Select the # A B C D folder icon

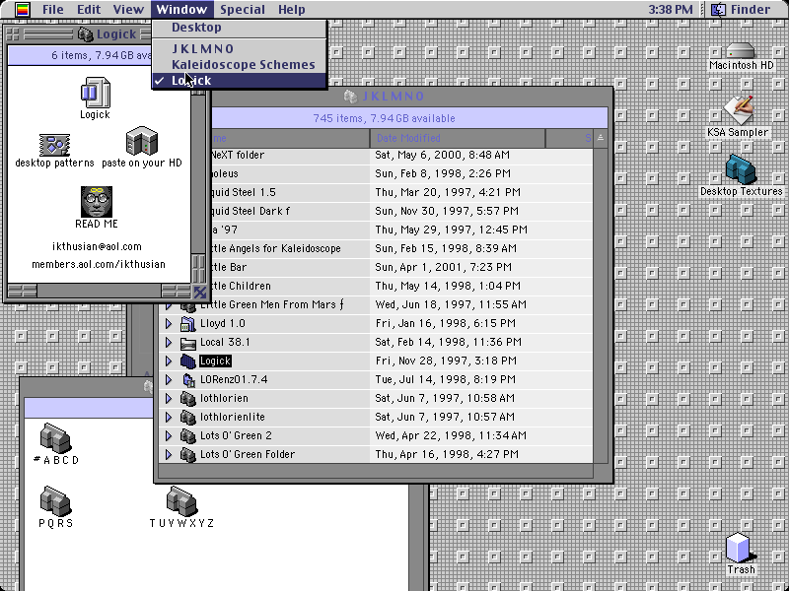coord(55,437)
